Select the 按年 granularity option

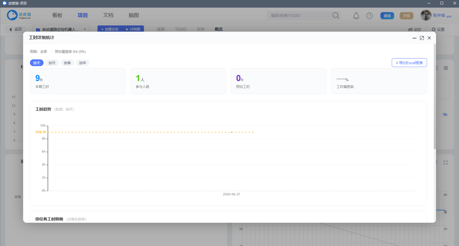pos(83,63)
